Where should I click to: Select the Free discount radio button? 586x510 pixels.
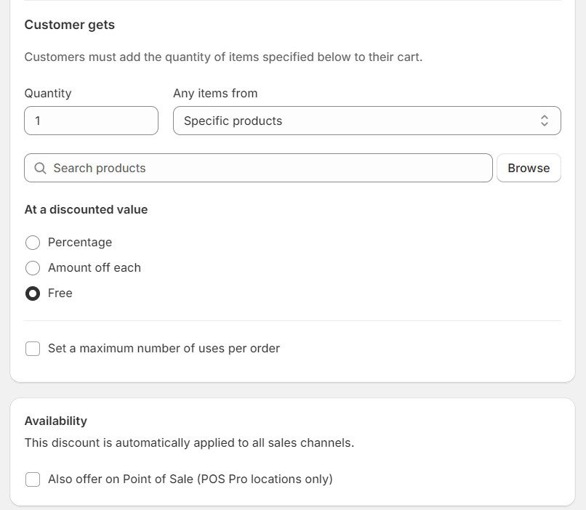33,294
